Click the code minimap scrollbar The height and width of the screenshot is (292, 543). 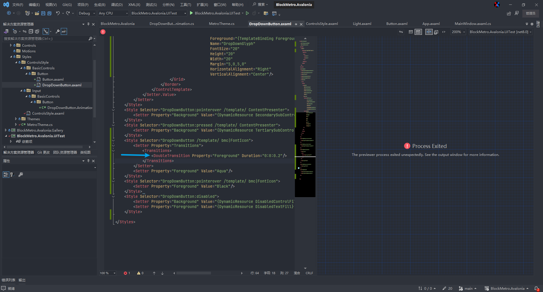[x=305, y=153]
